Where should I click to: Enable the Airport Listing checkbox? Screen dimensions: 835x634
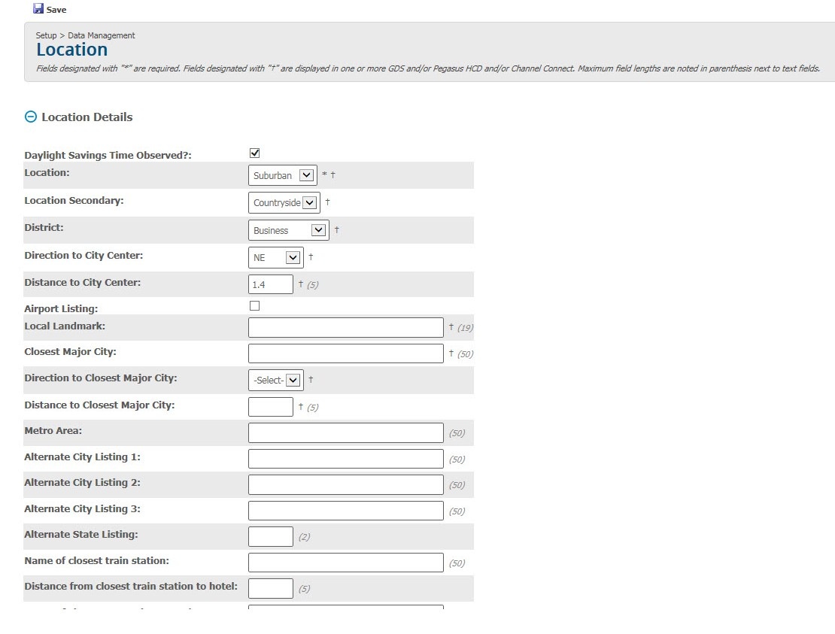254,306
